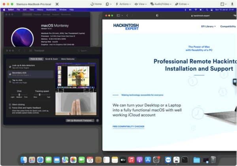The width and height of the screenshot is (237, 166).
Task: Open Safari sidebar options chevron
Action: (122, 15)
